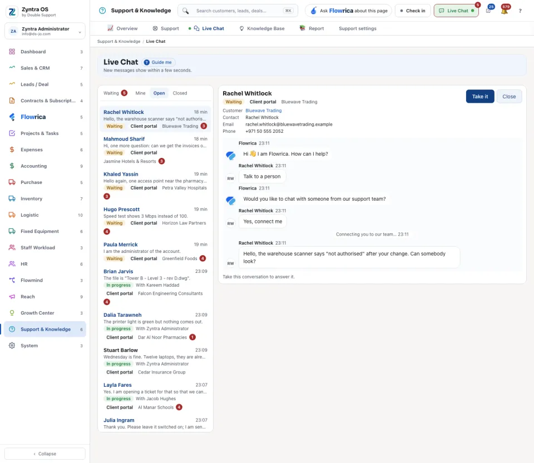The image size is (534, 463).
Task: Open the Logistic truck icon
Action: (x=12, y=215)
